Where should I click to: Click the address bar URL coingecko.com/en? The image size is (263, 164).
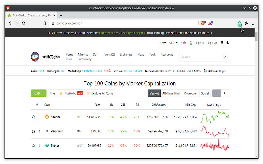69,23
